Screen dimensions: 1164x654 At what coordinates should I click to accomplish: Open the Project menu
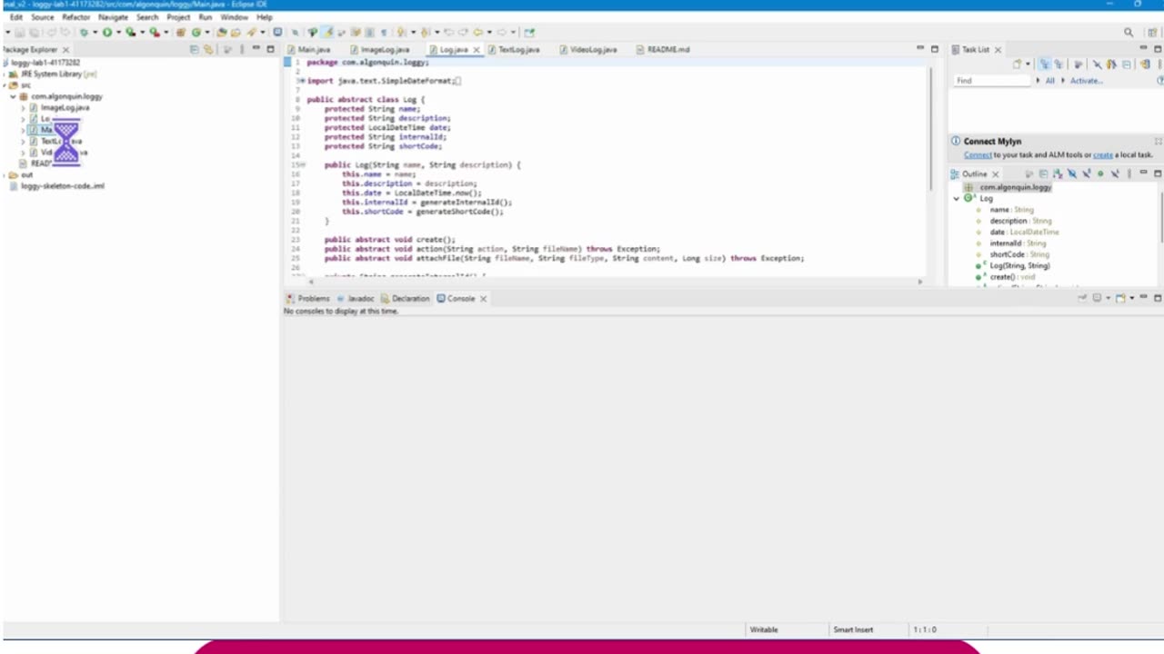[x=178, y=17]
